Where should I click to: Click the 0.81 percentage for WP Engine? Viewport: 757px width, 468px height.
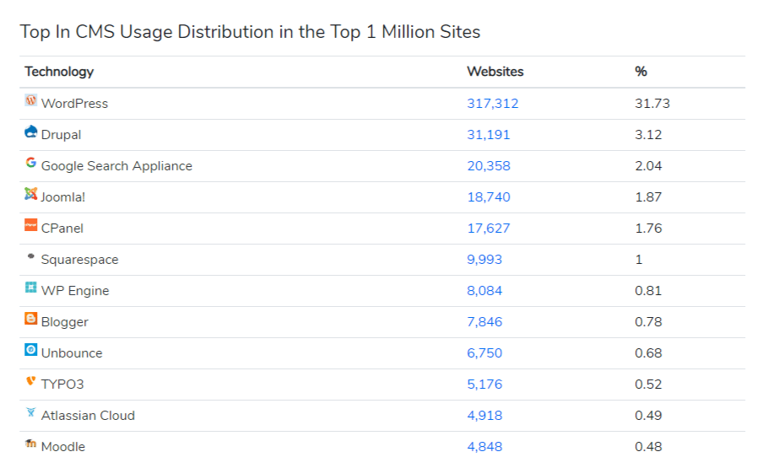(648, 290)
